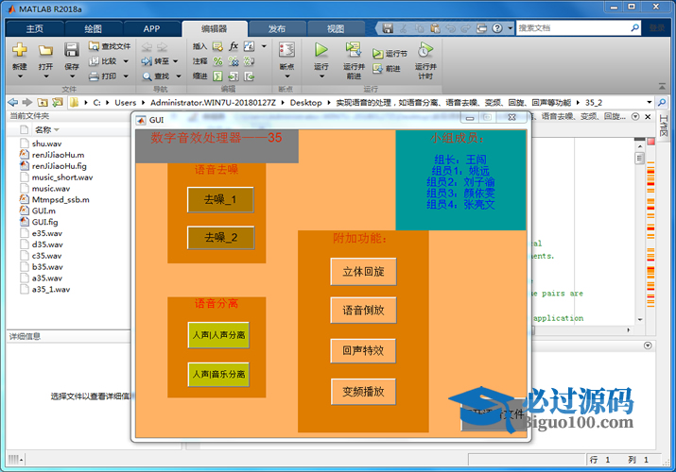
Task: Open the 保存 dropdown arrow
Action: pos(72,76)
